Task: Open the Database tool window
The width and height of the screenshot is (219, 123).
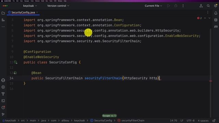Action: pyautogui.click(x=216, y=20)
